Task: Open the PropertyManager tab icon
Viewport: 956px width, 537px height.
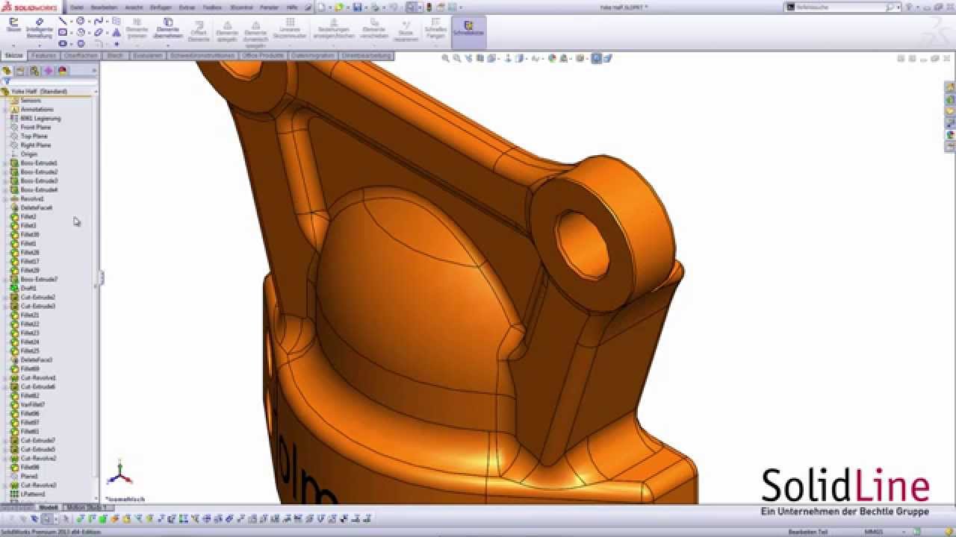Action: click(x=21, y=71)
